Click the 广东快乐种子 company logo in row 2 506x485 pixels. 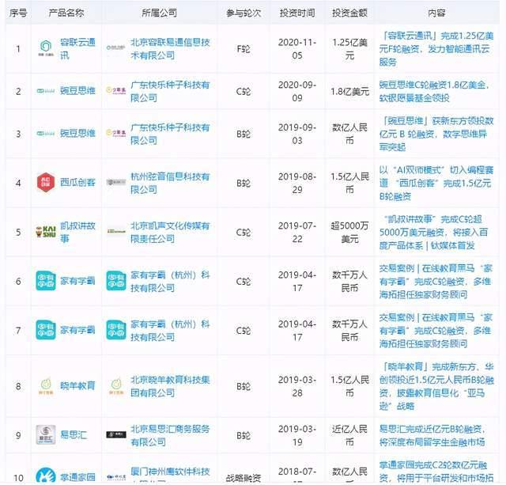coord(116,90)
